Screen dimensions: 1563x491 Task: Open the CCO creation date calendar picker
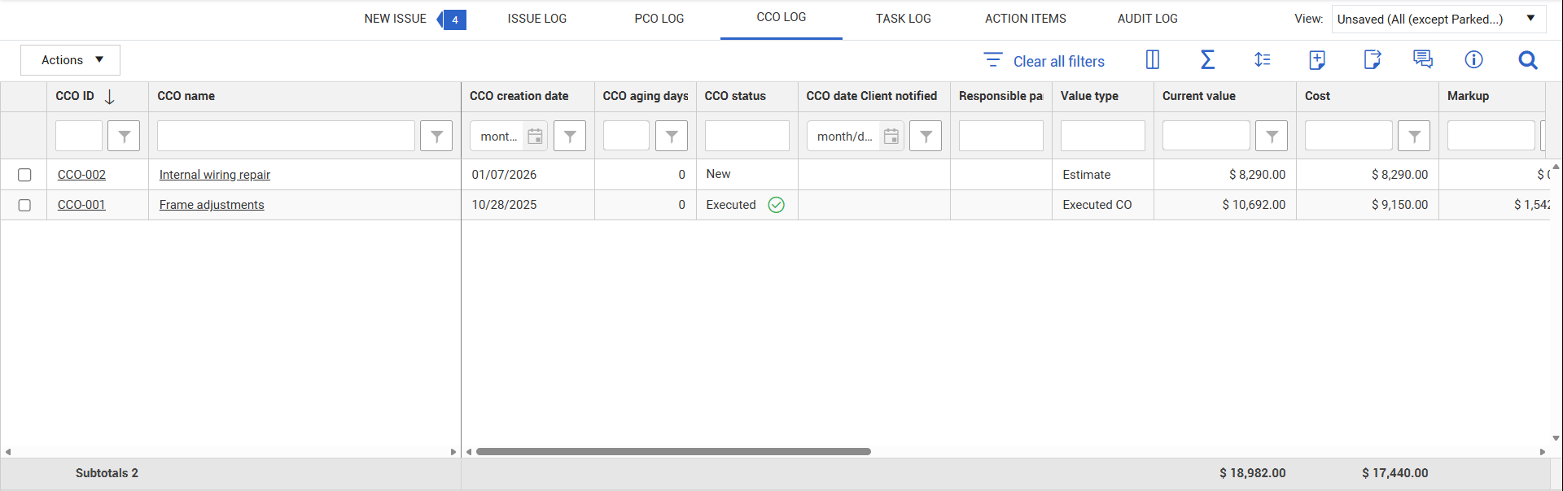point(535,136)
